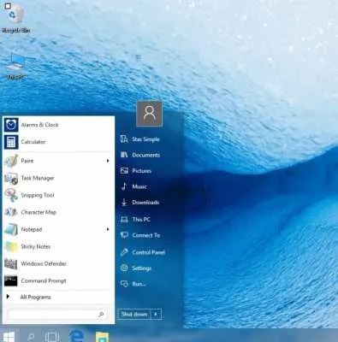The height and width of the screenshot is (342, 338).
Task: Click the Pictures icon in right pane
Action: pos(124,171)
